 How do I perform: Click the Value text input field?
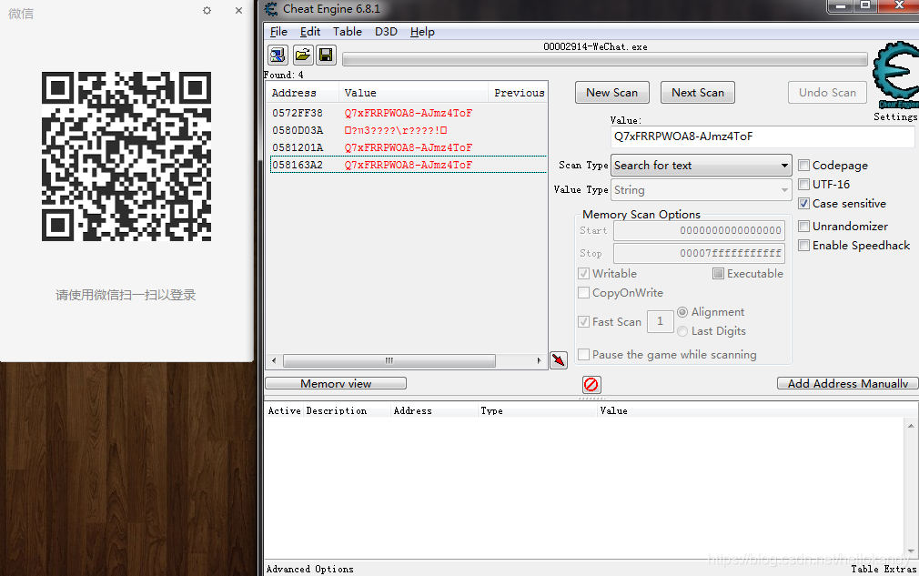point(762,136)
